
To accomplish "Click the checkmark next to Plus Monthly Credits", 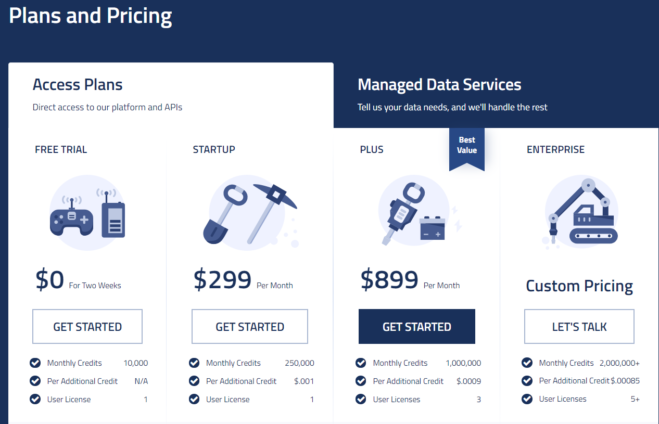I will 361,363.
